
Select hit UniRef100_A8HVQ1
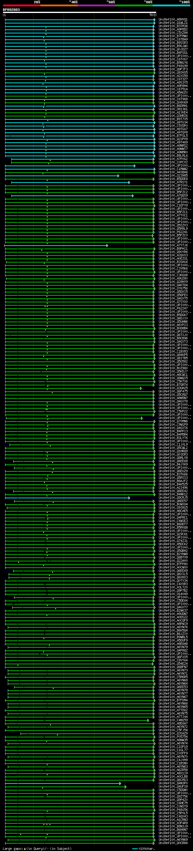[x=173, y=20]
